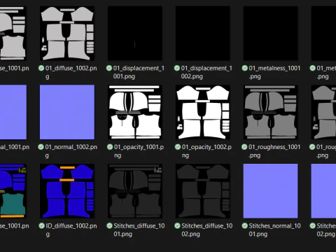Click the 01_metalness_1001.png thumbnail
This screenshot has width=336, height=252.
271,34
